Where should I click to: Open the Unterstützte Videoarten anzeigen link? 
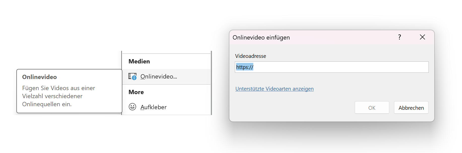pos(274,89)
